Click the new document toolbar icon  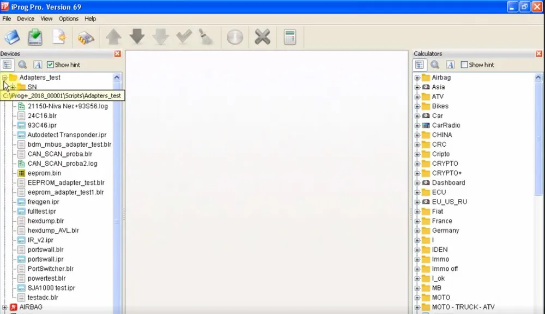tap(59, 37)
